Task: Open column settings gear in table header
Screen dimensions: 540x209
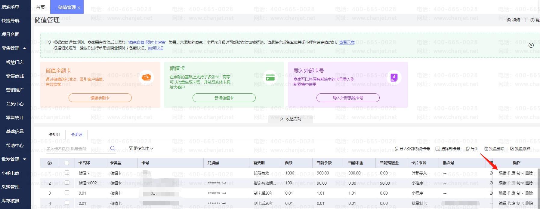Action: pyautogui.click(x=50, y=163)
